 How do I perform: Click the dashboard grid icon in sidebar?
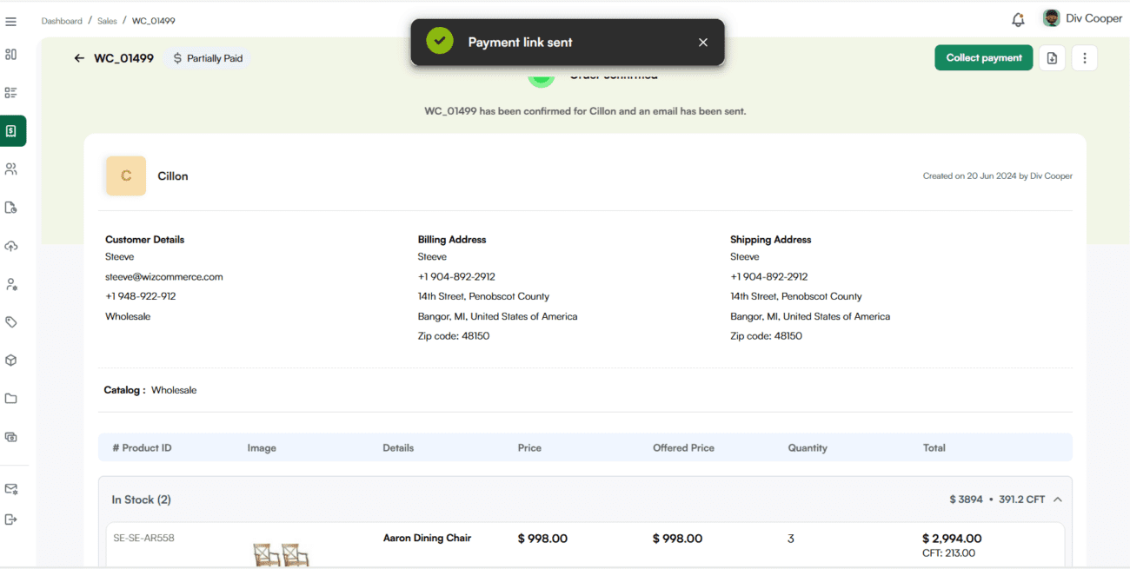(x=11, y=54)
